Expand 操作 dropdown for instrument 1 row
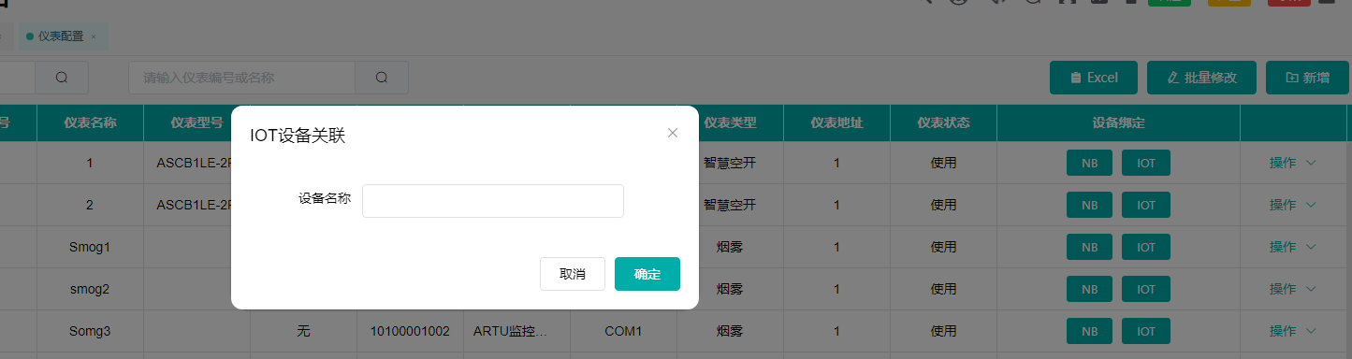1352x359 pixels. (x=1293, y=163)
